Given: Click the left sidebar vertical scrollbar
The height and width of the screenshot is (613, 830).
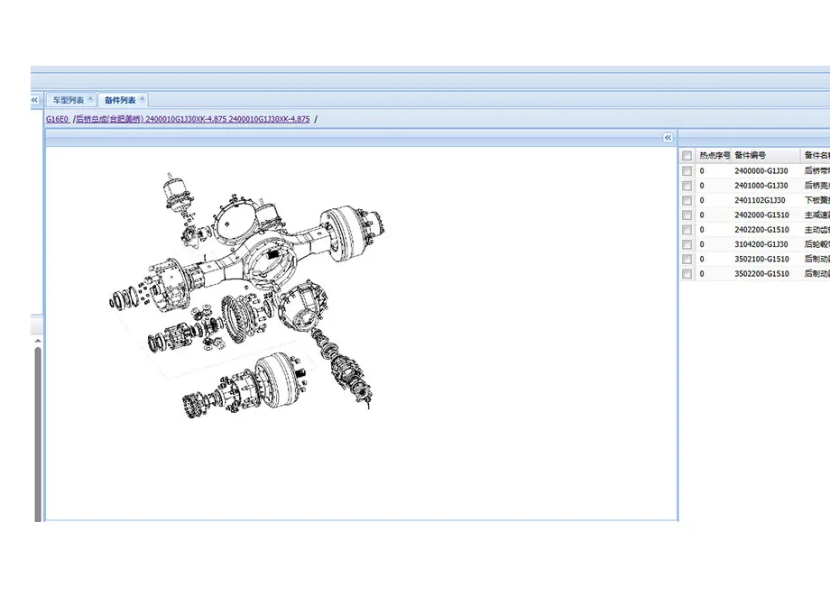Looking at the screenshot, I should (37, 424).
